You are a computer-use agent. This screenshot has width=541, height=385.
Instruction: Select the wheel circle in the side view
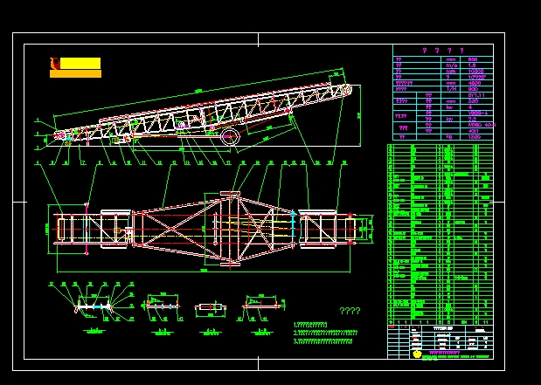(x=230, y=136)
